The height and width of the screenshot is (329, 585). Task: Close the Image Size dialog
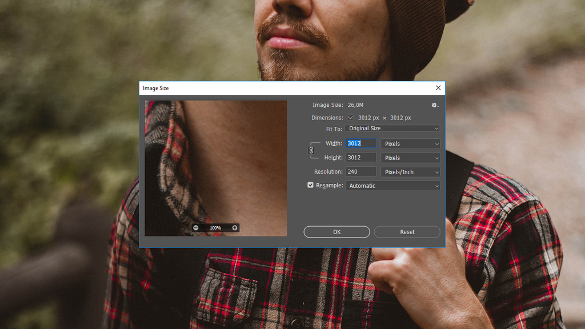pyautogui.click(x=438, y=88)
